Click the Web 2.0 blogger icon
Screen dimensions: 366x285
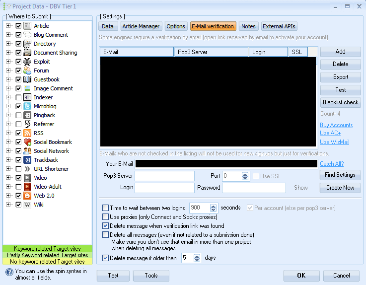click(27, 196)
